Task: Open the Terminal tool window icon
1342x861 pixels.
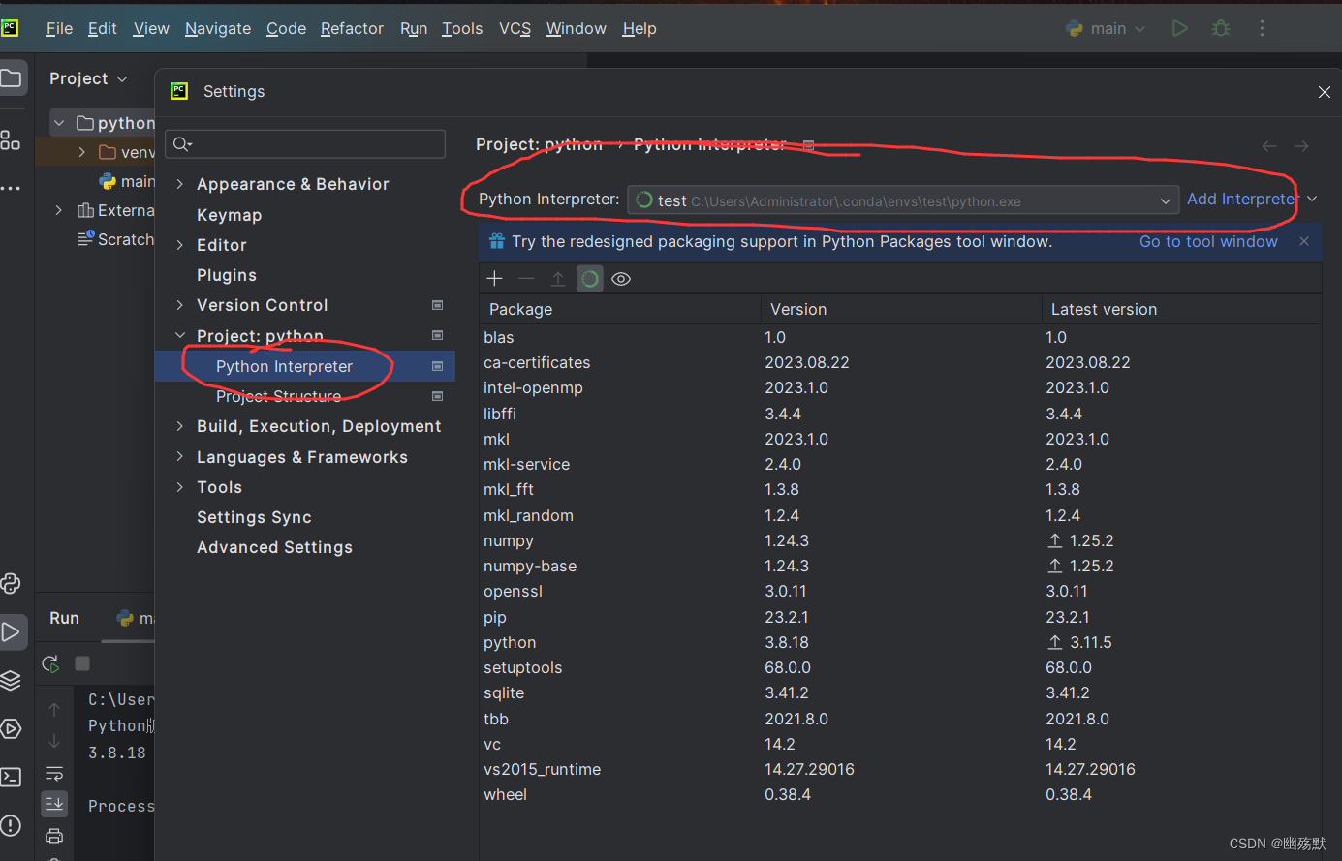Action: tap(11, 777)
